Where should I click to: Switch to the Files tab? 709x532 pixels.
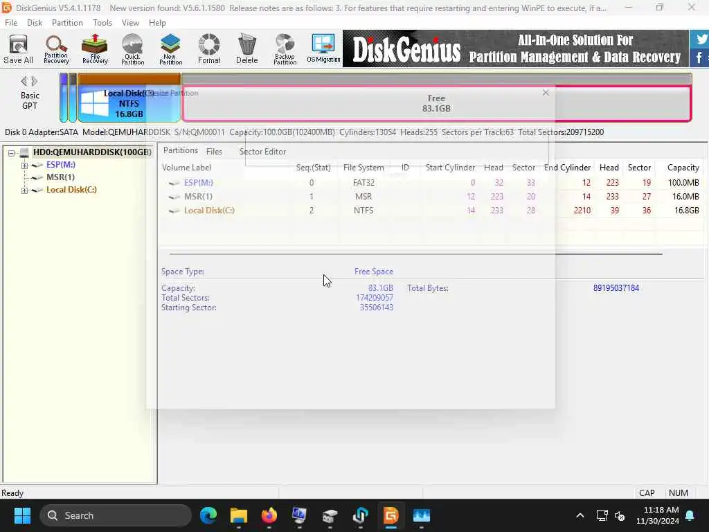pyautogui.click(x=214, y=152)
